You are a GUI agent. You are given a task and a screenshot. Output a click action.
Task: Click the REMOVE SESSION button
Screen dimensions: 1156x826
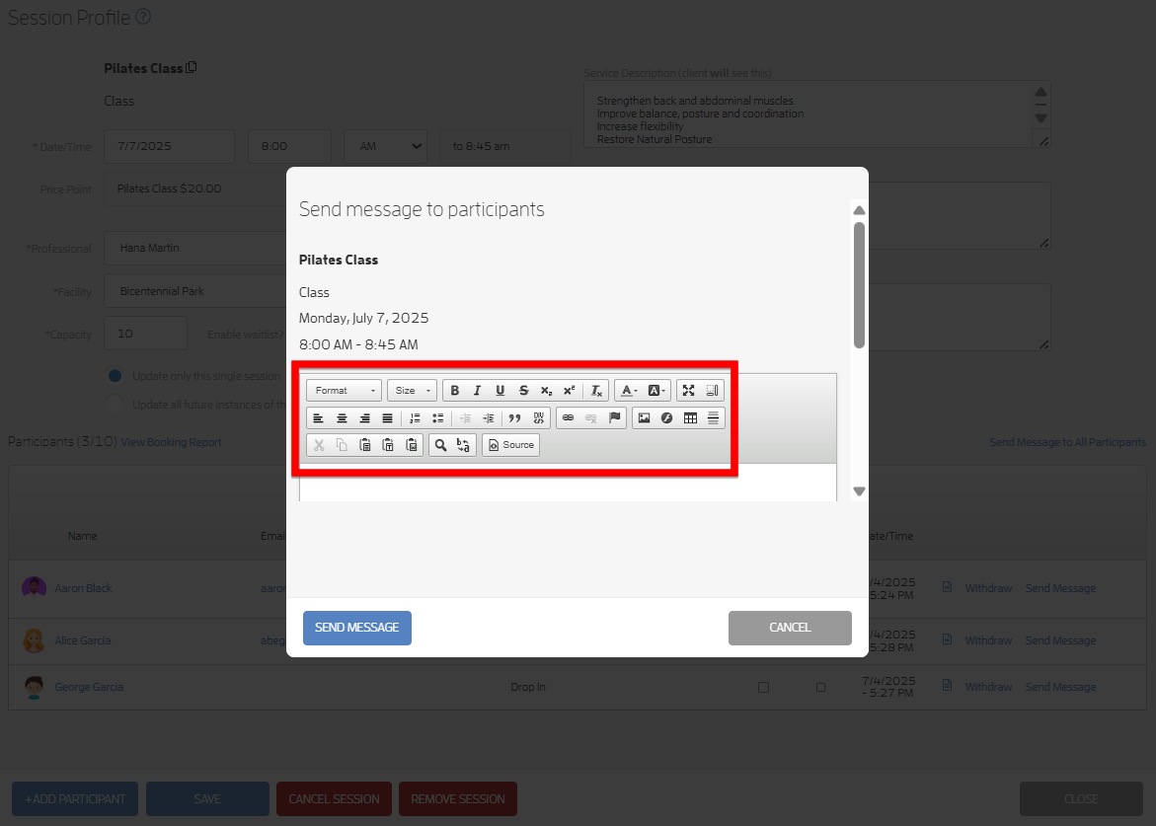(x=458, y=798)
